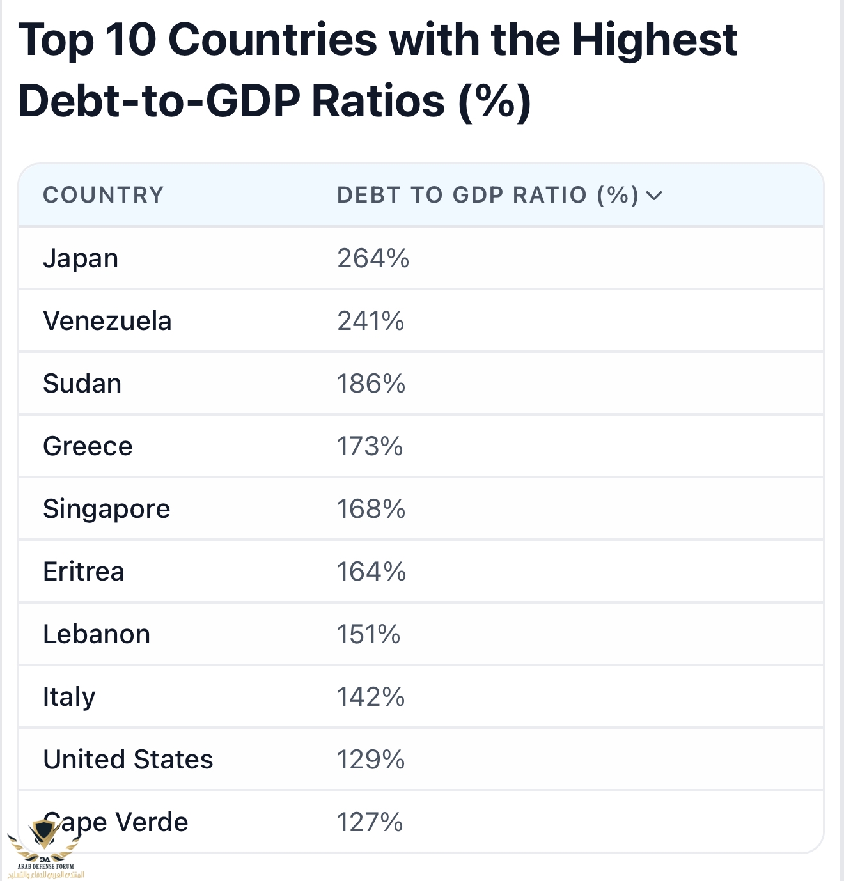Click the 129% United States ratio
This screenshot has height=881, width=844.
coord(371,760)
